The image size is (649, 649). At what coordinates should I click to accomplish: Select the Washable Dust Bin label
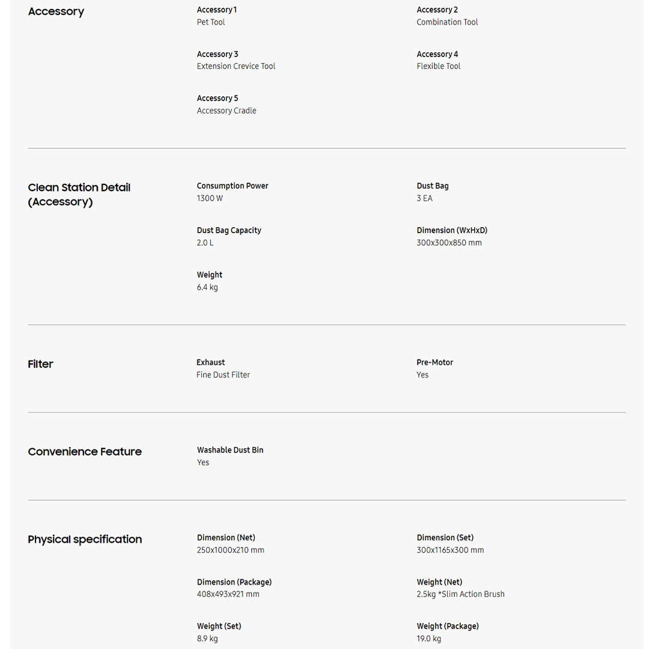coord(230,450)
